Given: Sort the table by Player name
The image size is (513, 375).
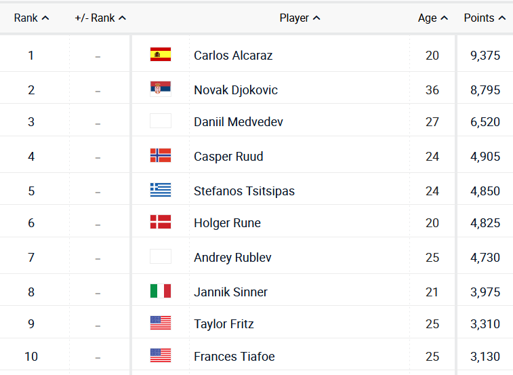Looking at the screenshot, I should [300, 18].
